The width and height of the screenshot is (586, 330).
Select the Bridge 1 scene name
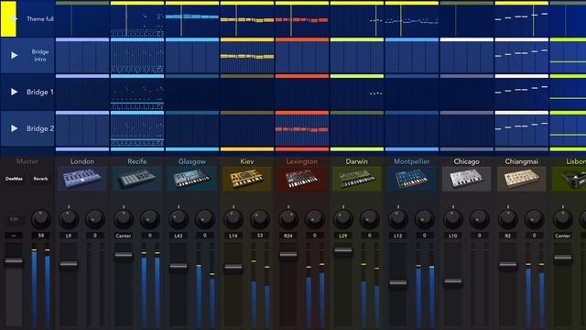(x=40, y=92)
